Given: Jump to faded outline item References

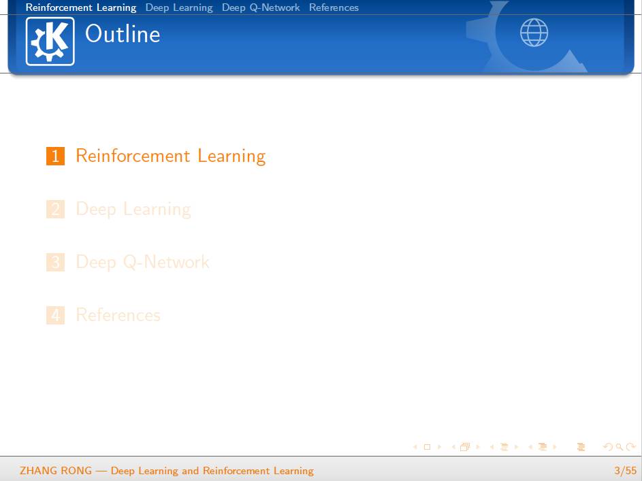Looking at the screenshot, I should pos(118,315).
